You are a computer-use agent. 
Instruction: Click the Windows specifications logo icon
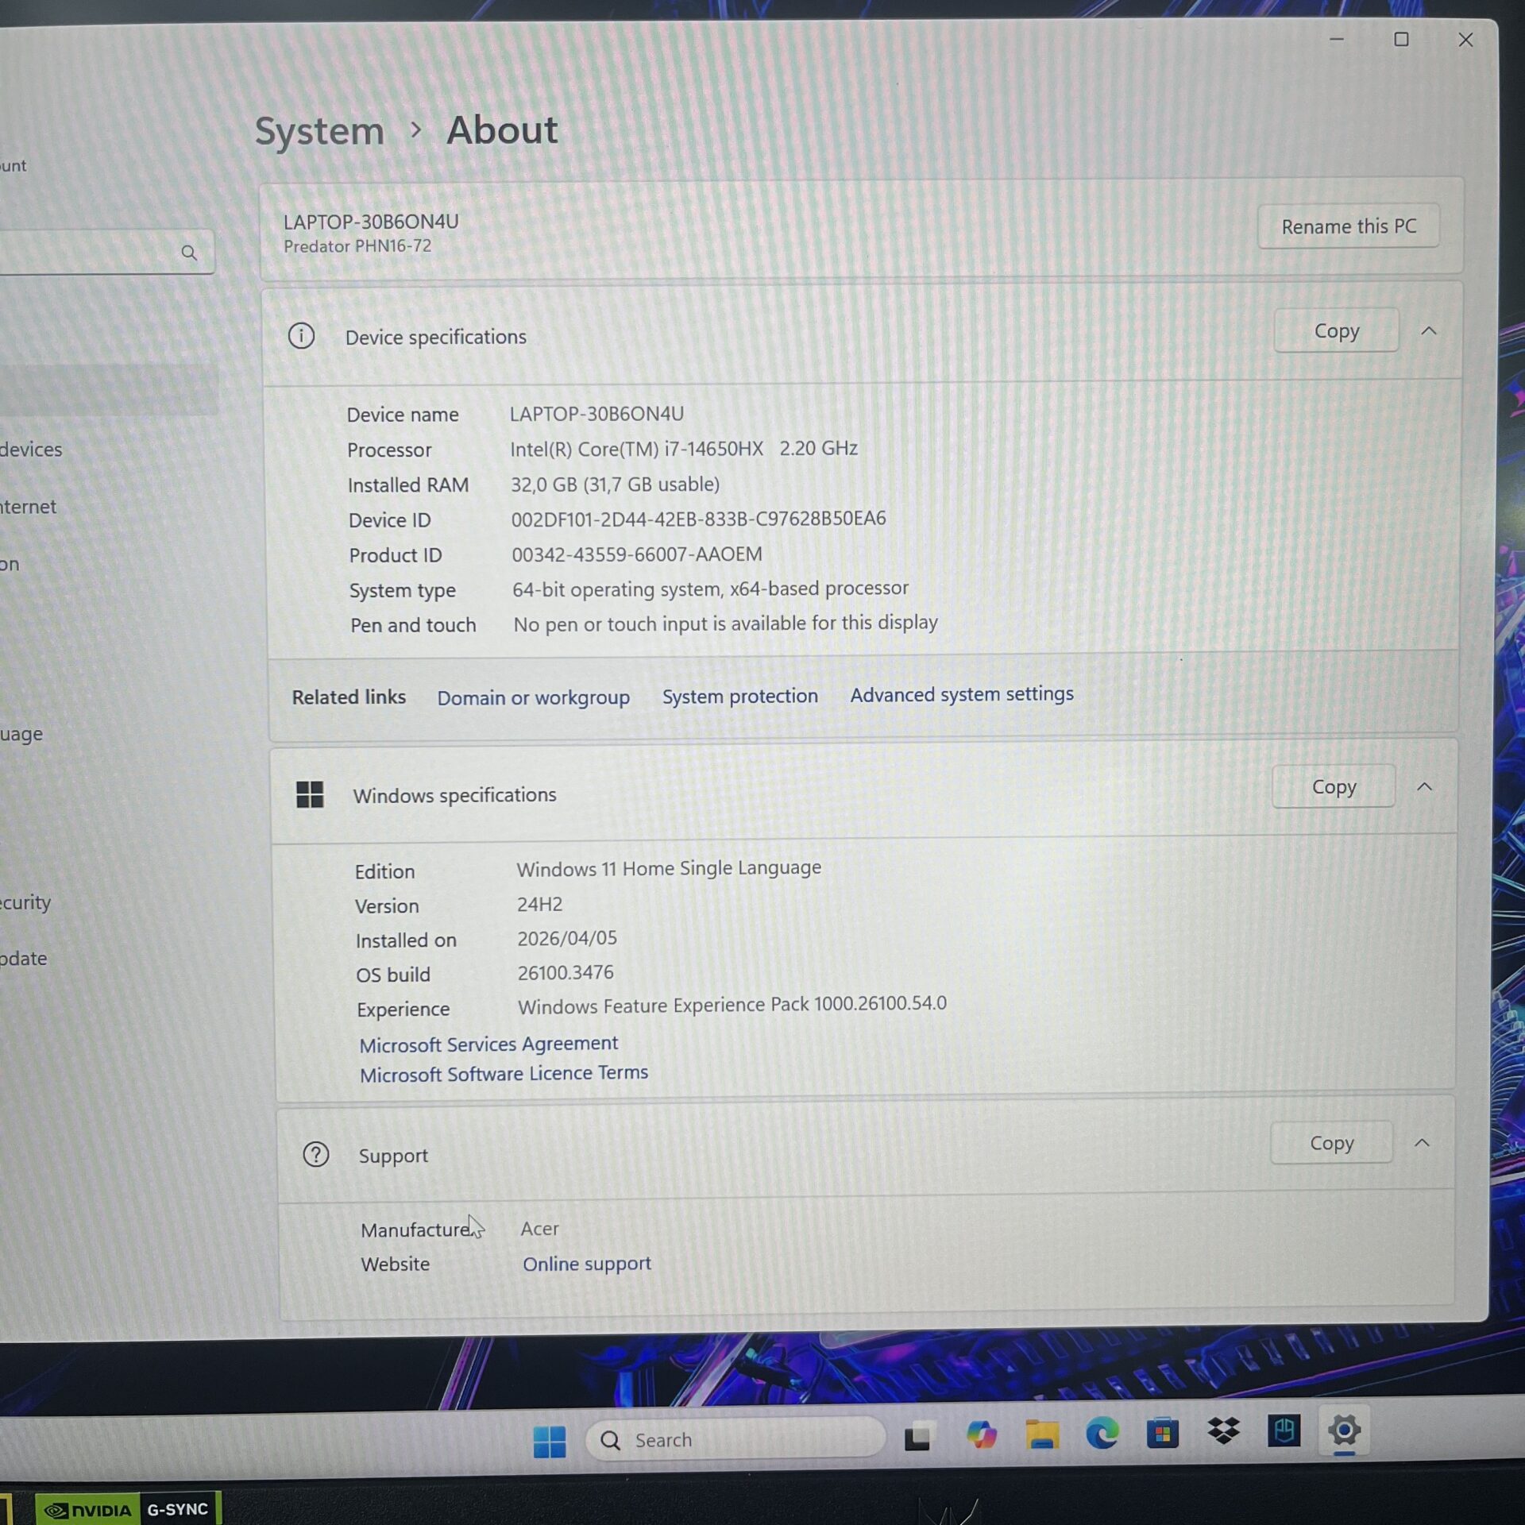pyautogui.click(x=310, y=794)
